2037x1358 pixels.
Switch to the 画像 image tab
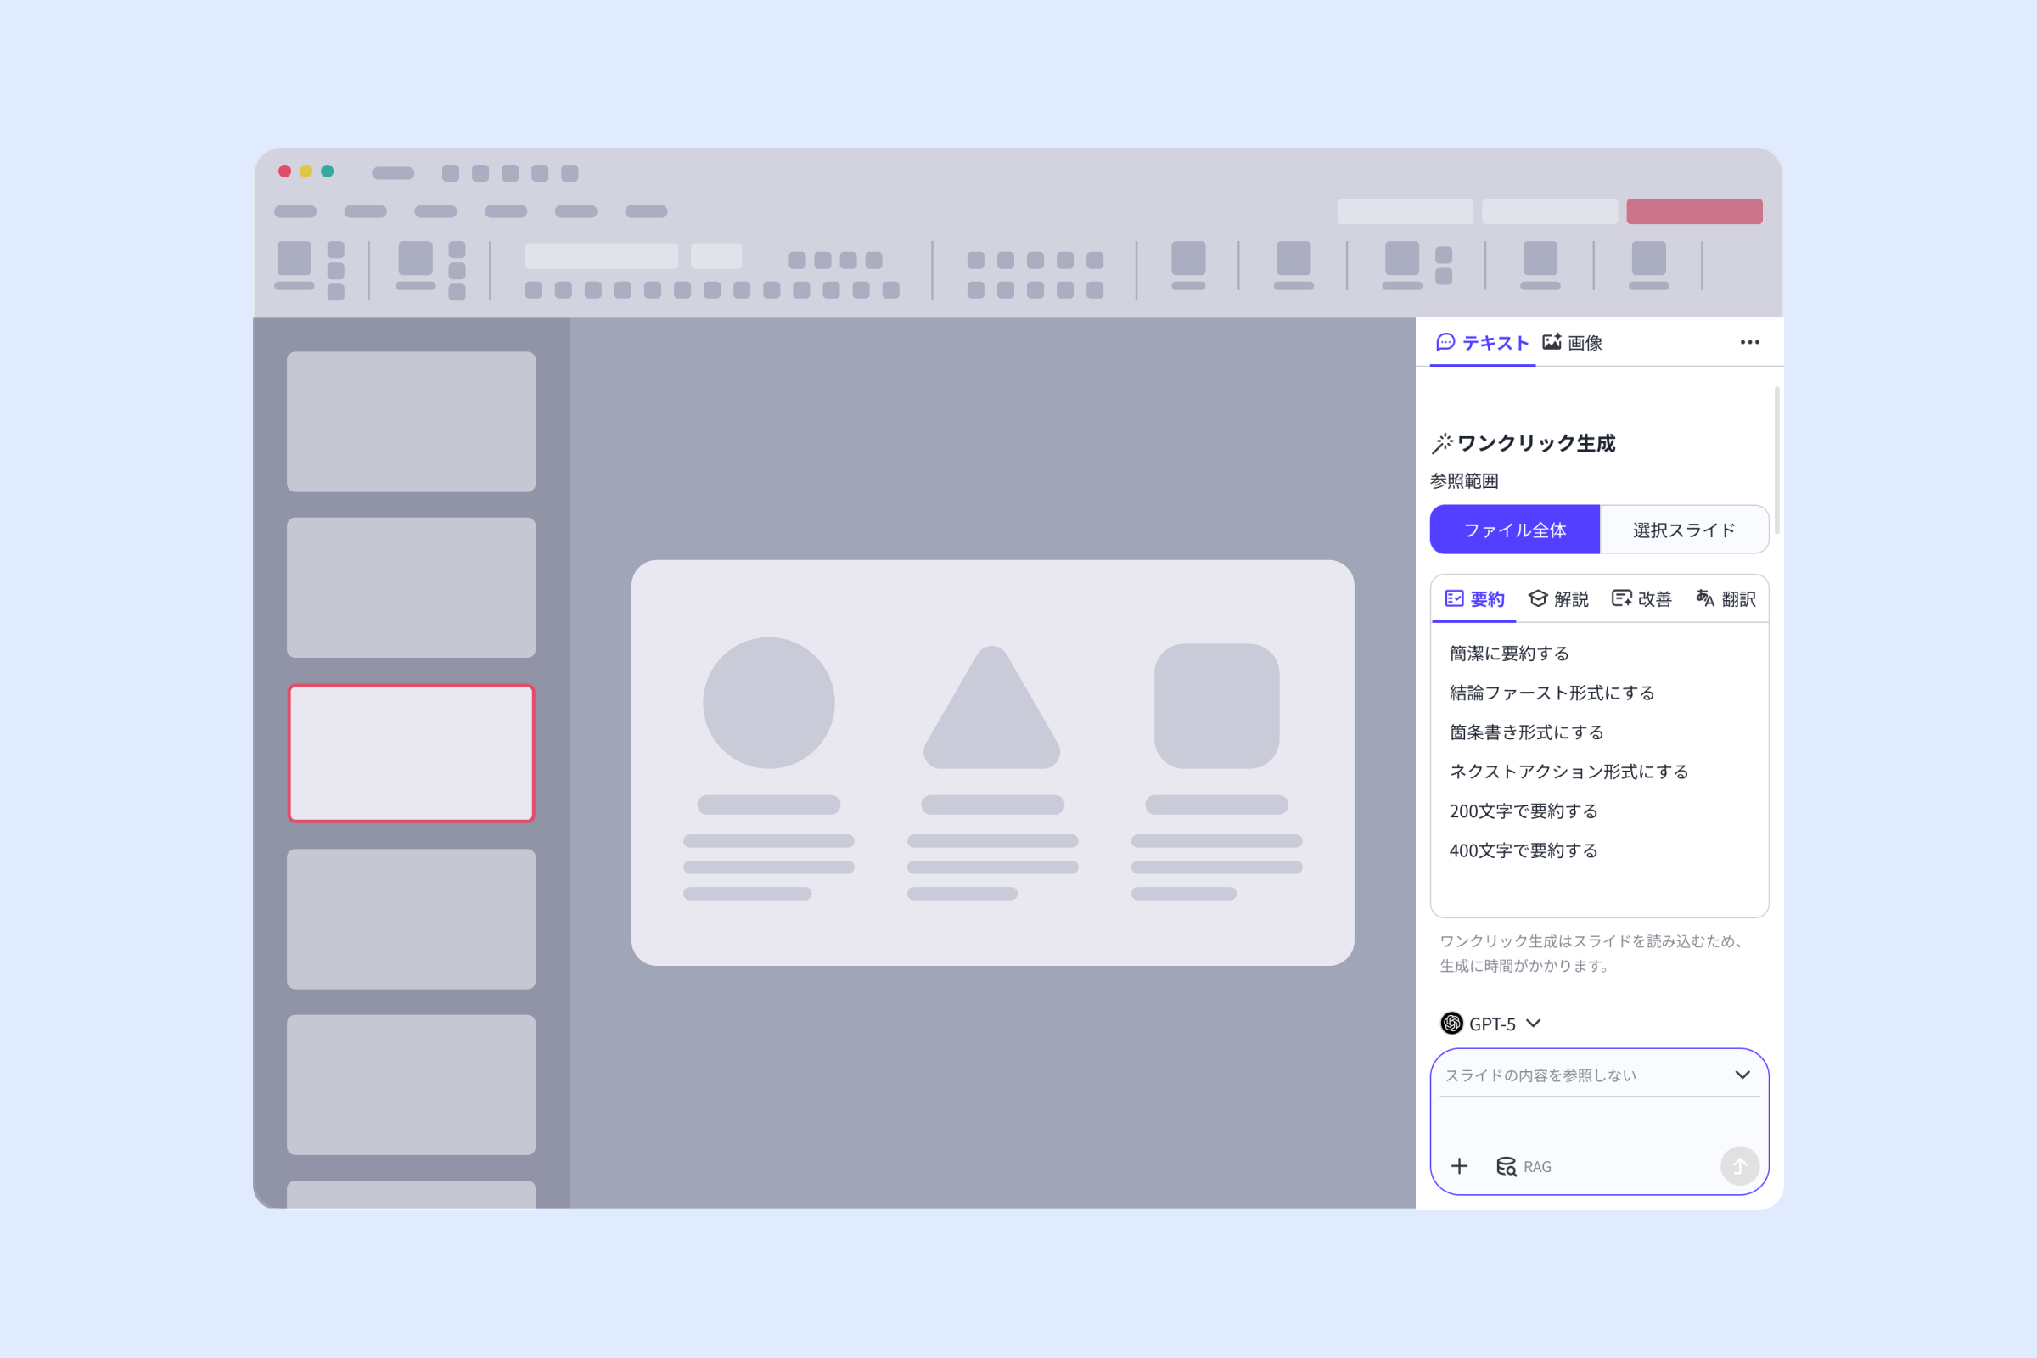tap(1573, 343)
